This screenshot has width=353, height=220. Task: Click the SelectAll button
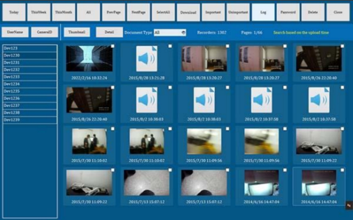[163, 12]
